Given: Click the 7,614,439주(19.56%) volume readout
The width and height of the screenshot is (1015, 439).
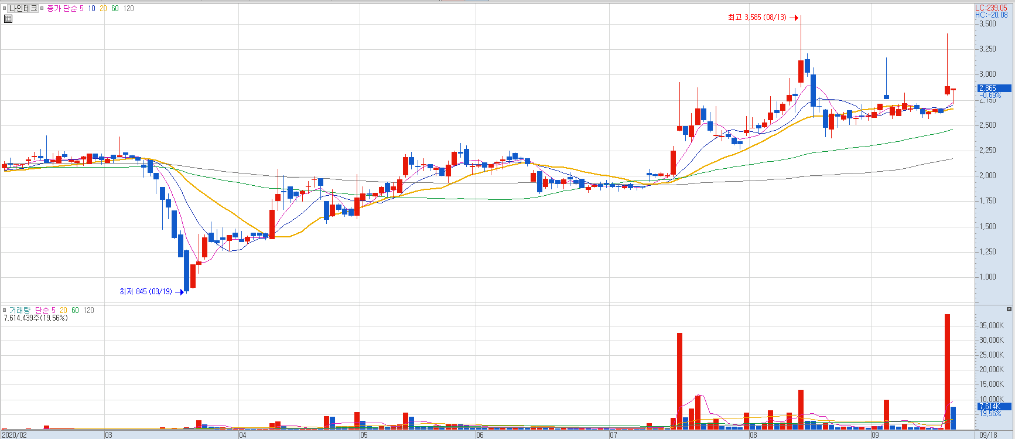Looking at the screenshot, I should point(36,318).
